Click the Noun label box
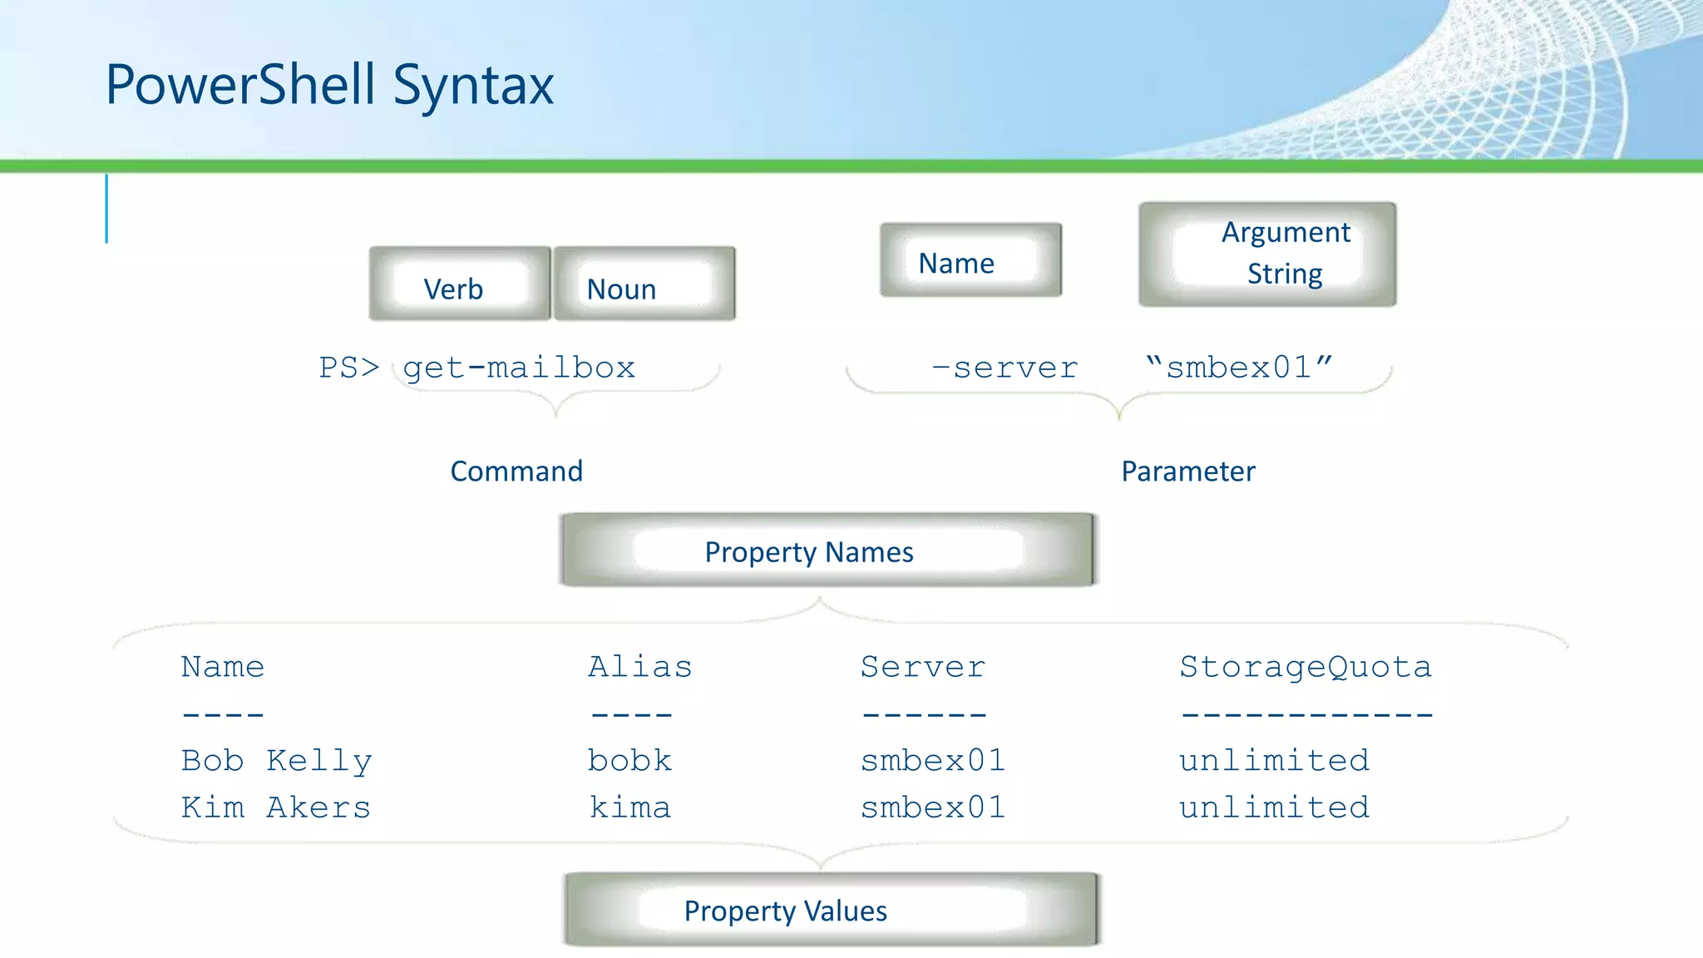The width and height of the screenshot is (1703, 958). coord(644,285)
